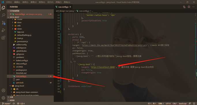
Task: Click the feedback icon in status bar
Action: 190,104
